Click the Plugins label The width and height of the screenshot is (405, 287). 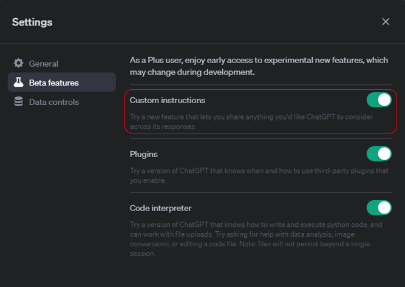144,154
